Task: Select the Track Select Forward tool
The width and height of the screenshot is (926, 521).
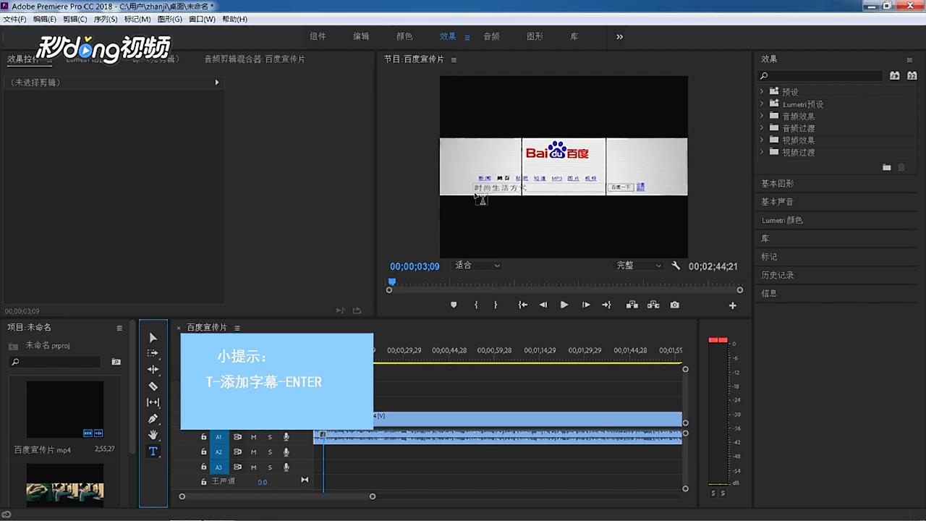Action: pos(153,353)
